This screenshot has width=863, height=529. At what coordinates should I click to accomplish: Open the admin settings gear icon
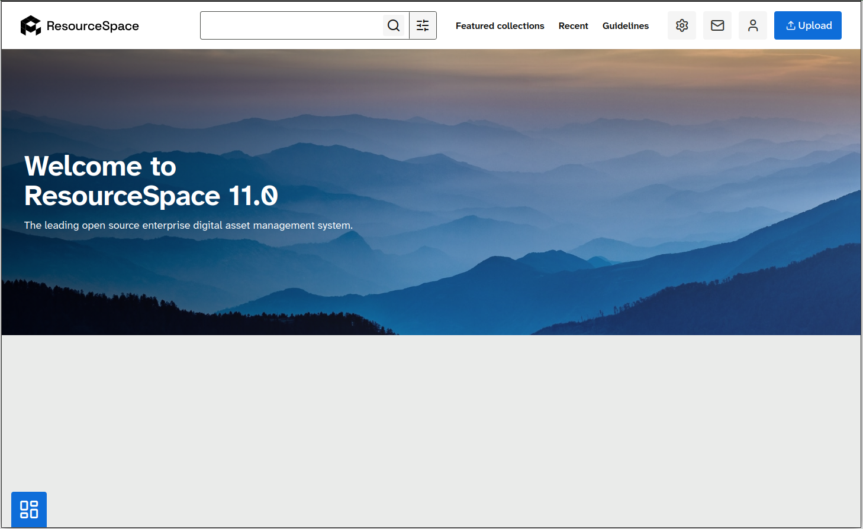pyautogui.click(x=682, y=25)
